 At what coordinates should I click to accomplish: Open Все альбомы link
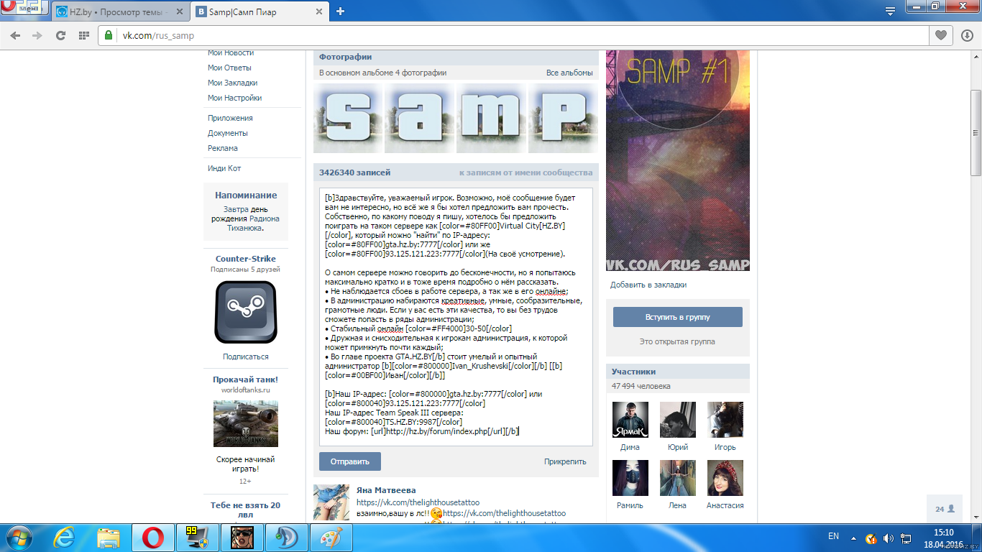coord(569,73)
